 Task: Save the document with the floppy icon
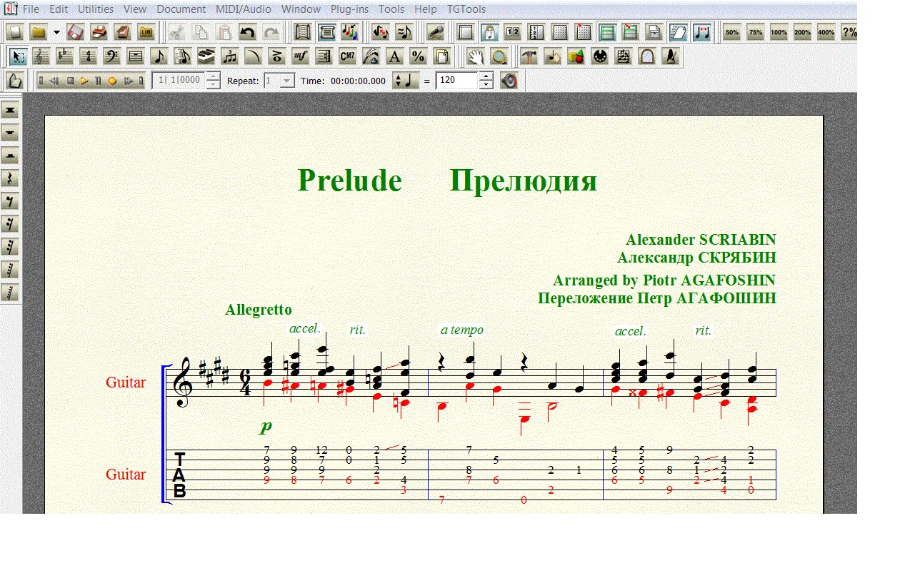(76, 32)
